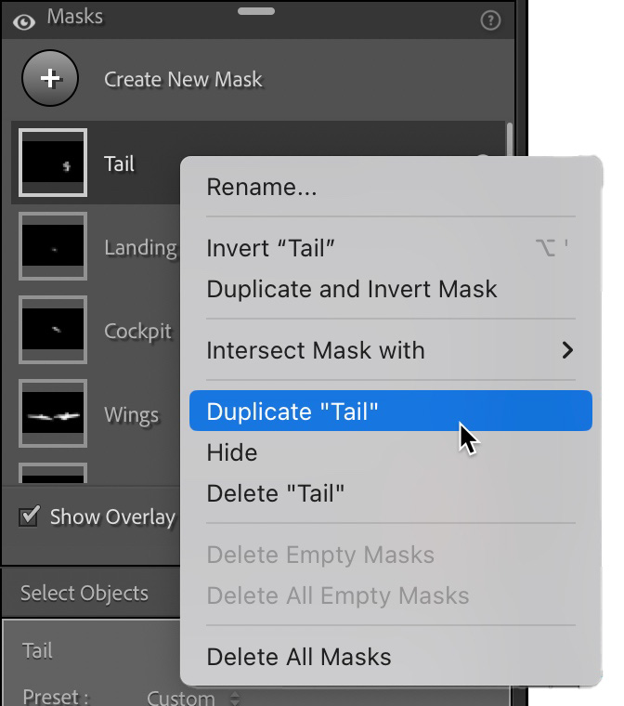The width and height of the screenshot is (624, 706).
Task: Expand Intersect Mask with submenu arrow
Action: (x=567, y=350)
